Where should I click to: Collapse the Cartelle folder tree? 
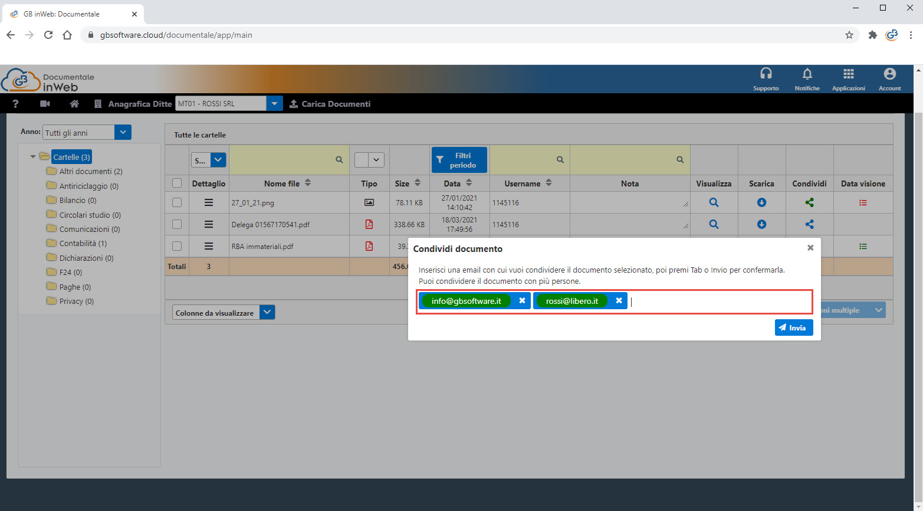(34, 156)
